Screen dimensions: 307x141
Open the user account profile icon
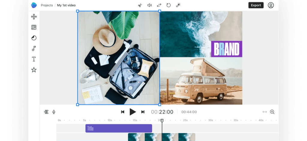pyautogui.click(x=271, y=5)
